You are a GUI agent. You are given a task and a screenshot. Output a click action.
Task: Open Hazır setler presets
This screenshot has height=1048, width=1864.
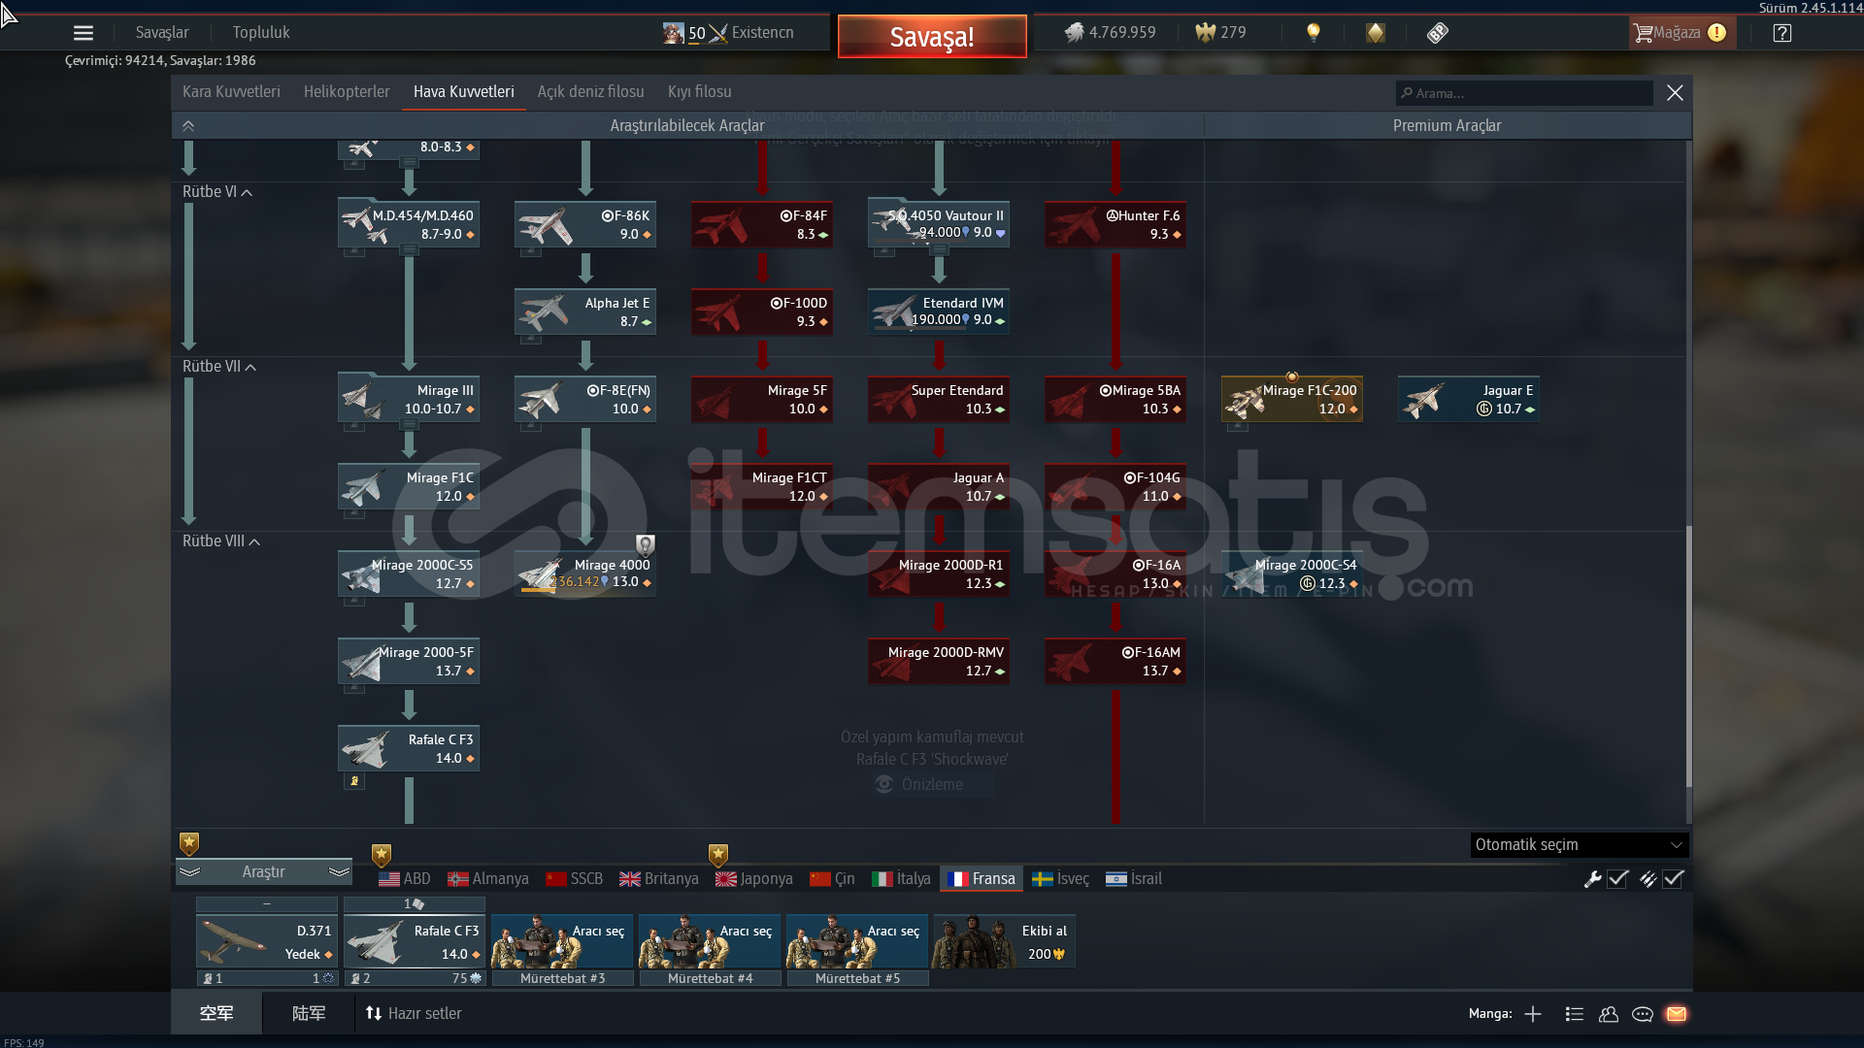(x=413, y=1014)
